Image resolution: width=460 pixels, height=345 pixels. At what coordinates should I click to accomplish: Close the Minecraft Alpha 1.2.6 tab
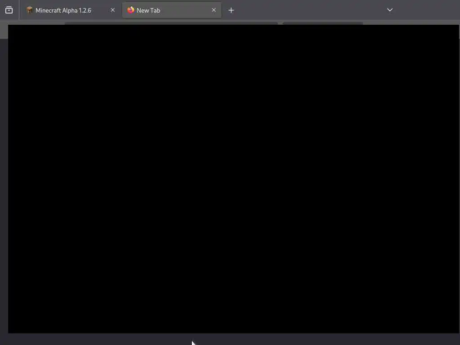click(113, 10)
